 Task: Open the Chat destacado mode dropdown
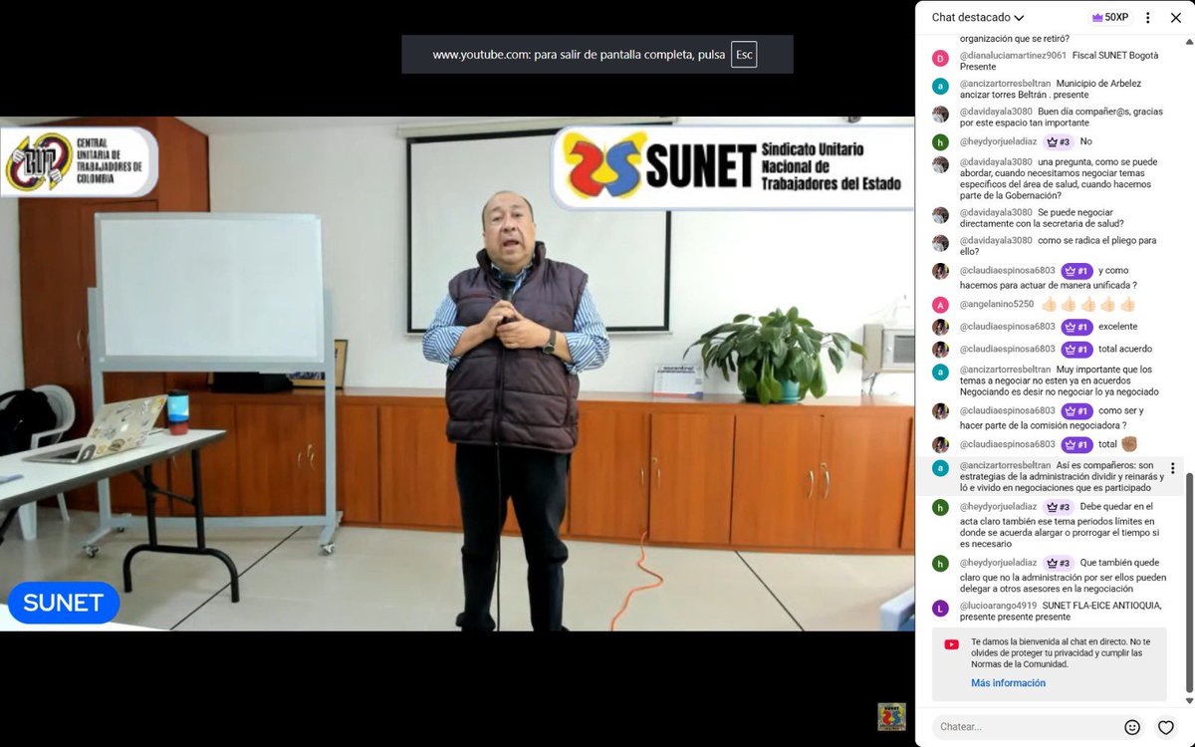click(x=977, y=17)
